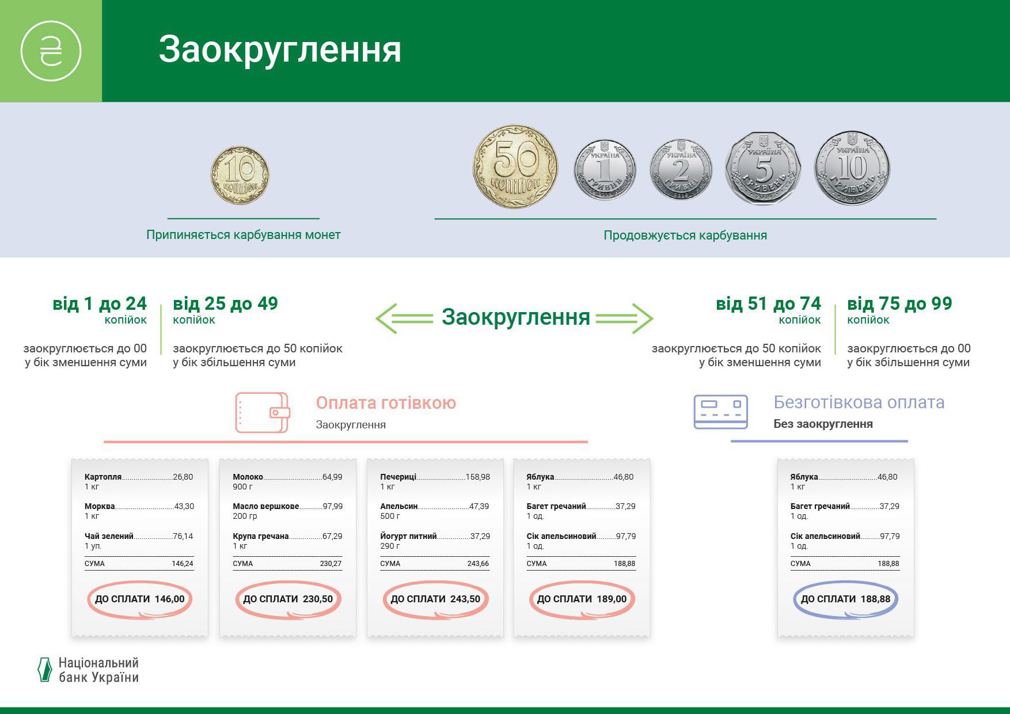Viewport: 1010px width, 714px height.
Task: Select the 10 hryven silver coin
Action: pos(852,168)
